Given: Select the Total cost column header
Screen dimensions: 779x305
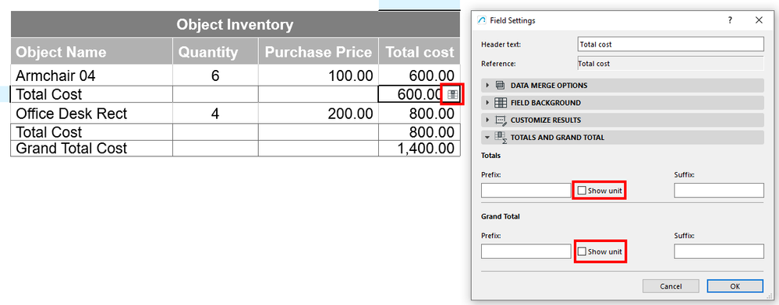Looking at the screenshot, I should [420, 51].
